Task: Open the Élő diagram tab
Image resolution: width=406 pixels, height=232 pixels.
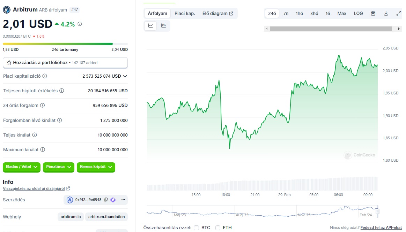Action: click(218, 14)
